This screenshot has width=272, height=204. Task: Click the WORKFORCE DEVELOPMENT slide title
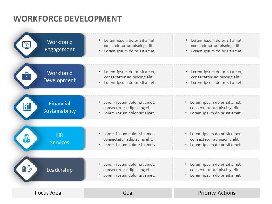coord(67,19)
